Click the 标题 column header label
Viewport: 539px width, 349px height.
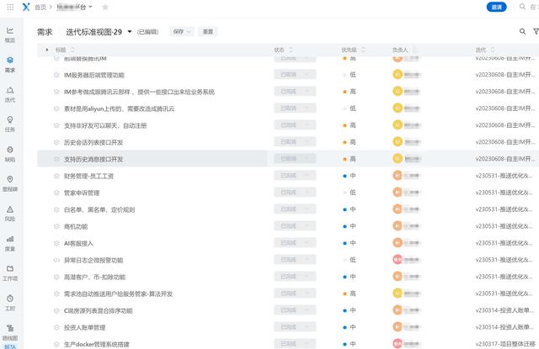pos(61,50)
